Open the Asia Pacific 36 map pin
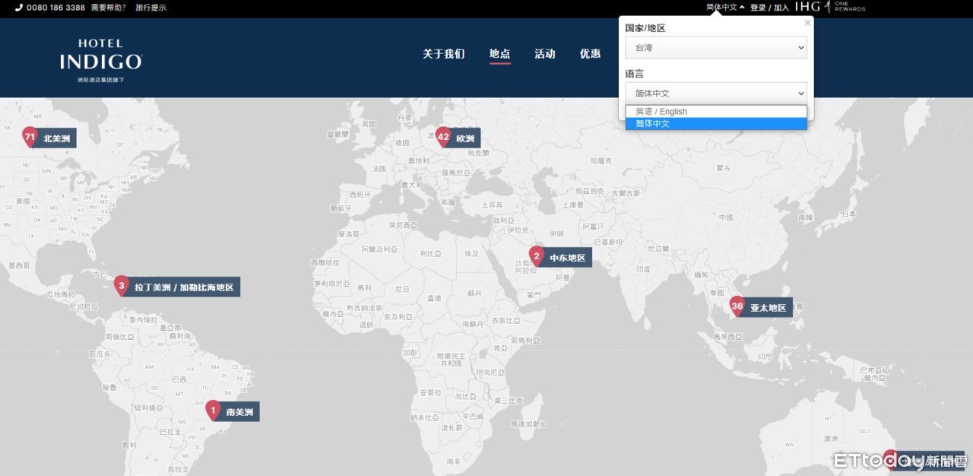The image size is (973, 476). (x=737, y=306)
